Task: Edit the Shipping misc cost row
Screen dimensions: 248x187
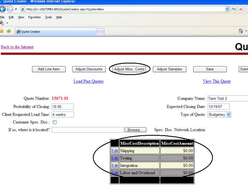Action: click(114, 151)
